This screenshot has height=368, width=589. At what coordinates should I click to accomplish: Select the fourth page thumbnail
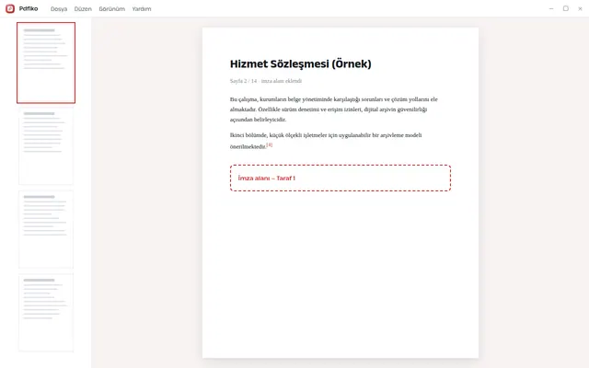pyautogui.click(x=46, y=313)
